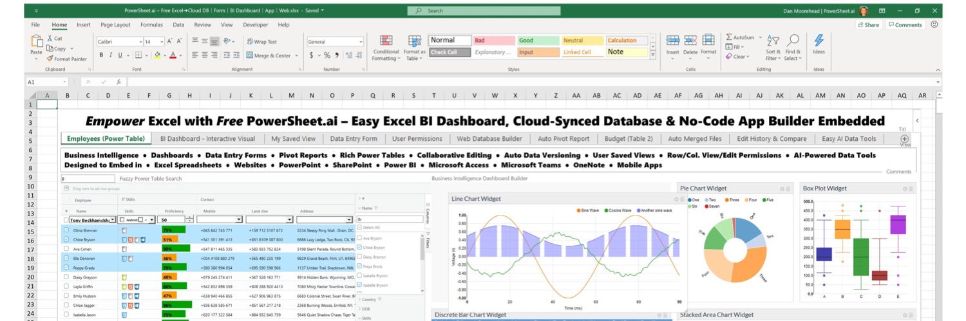
Task: Tick Ava Bryson in filter list
Action: pyautogui.click(x=359, y=238)
